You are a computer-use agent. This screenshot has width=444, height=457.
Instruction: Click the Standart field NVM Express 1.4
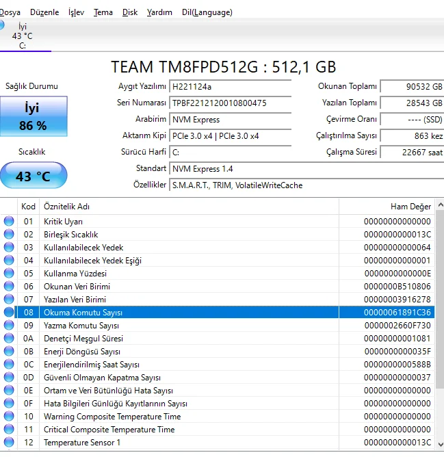pos(306,169)
